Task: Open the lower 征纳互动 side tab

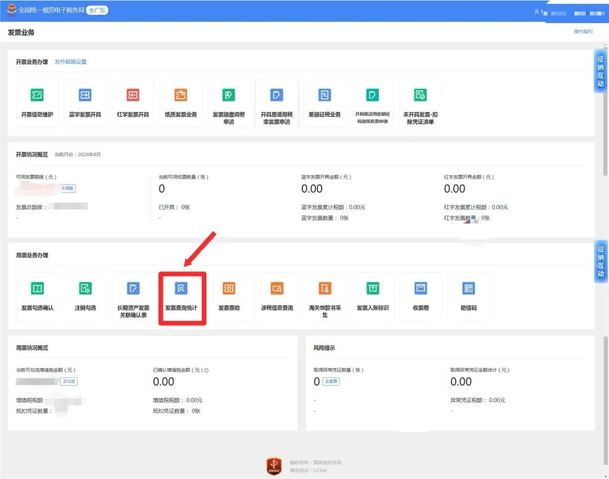Action: pyautogui.click(x=601, y=261)
